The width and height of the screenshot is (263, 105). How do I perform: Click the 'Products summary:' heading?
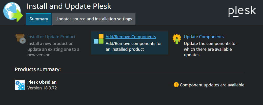coord(38,69)
